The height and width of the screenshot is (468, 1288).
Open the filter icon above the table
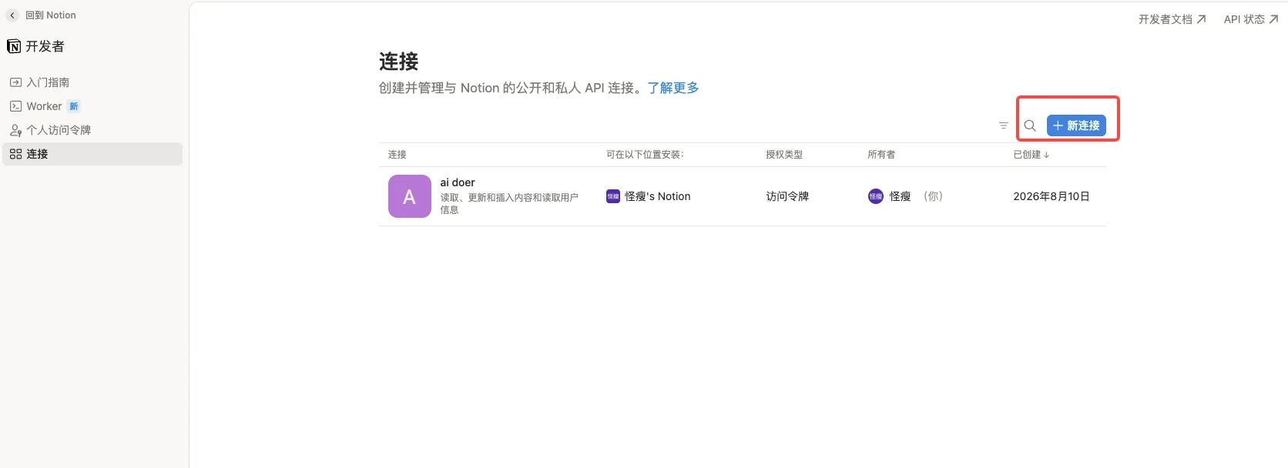pos(1003,125)
